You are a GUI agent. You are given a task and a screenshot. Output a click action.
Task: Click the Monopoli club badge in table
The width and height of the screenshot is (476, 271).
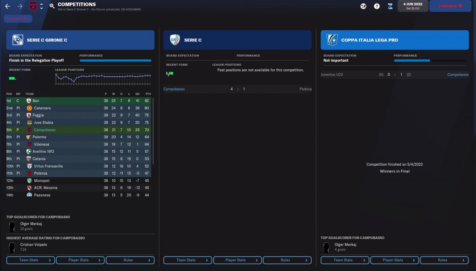point(29,181)
